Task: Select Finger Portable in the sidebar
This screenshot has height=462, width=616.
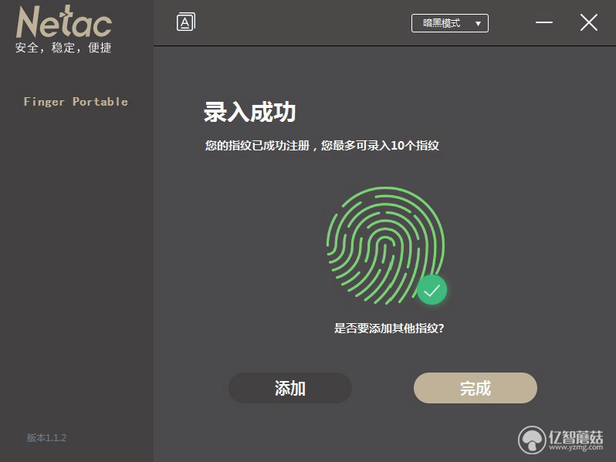Action: pos(76,102)
